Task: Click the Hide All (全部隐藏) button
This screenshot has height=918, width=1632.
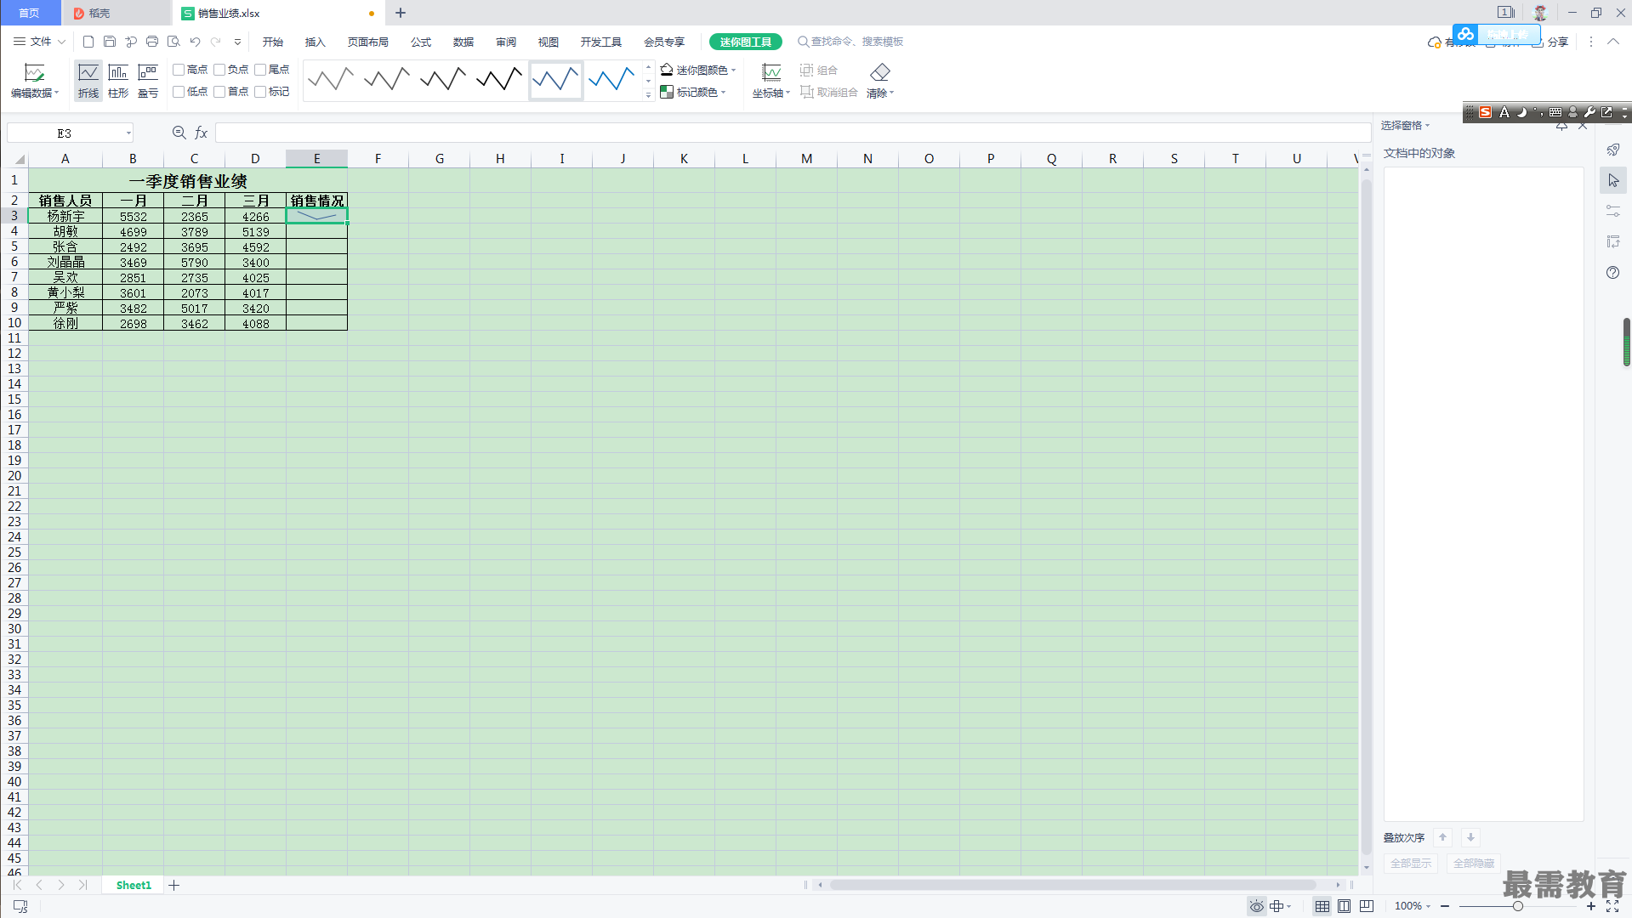Action: (x=1474, y=864)
